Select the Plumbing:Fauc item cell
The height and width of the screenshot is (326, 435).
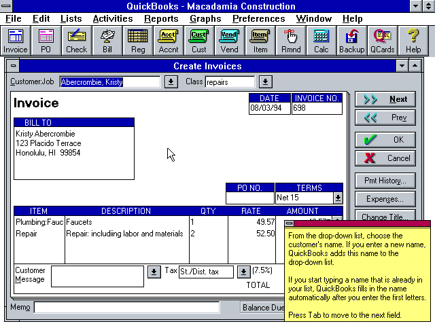tap(39, 222)
